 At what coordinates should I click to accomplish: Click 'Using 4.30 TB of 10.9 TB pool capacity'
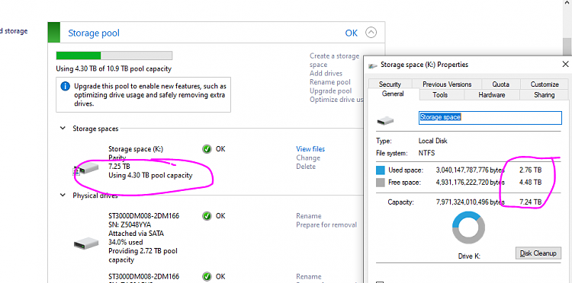pos(114,68)
